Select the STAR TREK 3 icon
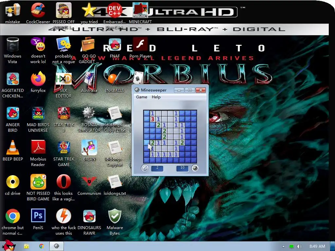335x251 pixels. click(64, 119)
